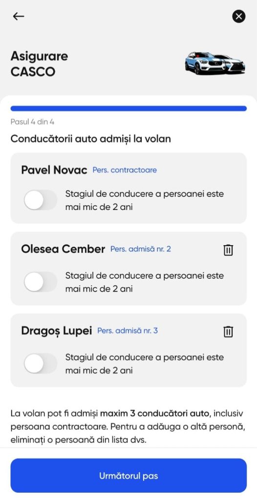Image resolution: width=257 pixels, height=500 pixels.
Task: Tap the maxim 3 conducători auto notice
Action: [x=155, y=414]
